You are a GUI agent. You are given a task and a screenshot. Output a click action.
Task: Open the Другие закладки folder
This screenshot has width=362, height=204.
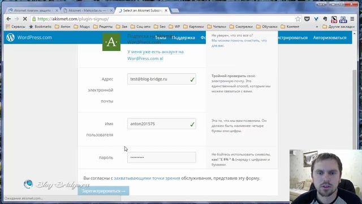coord(338,27)
